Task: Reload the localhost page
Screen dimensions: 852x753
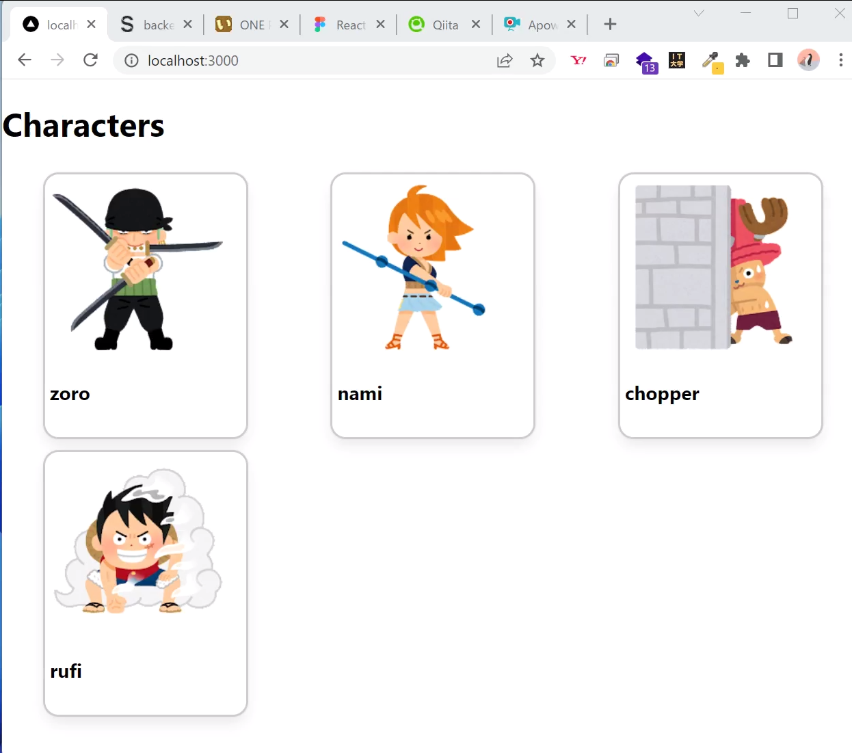Action: (x=90, y=60)
